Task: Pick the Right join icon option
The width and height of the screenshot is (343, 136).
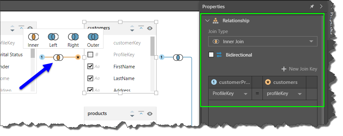Action: (x=73, y=37)
